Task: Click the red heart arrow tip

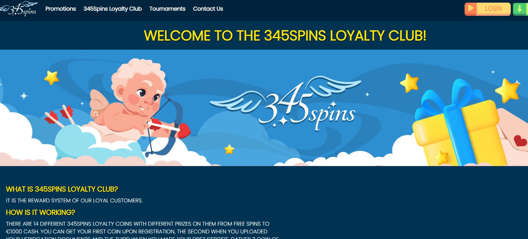Action: [184, 130]
